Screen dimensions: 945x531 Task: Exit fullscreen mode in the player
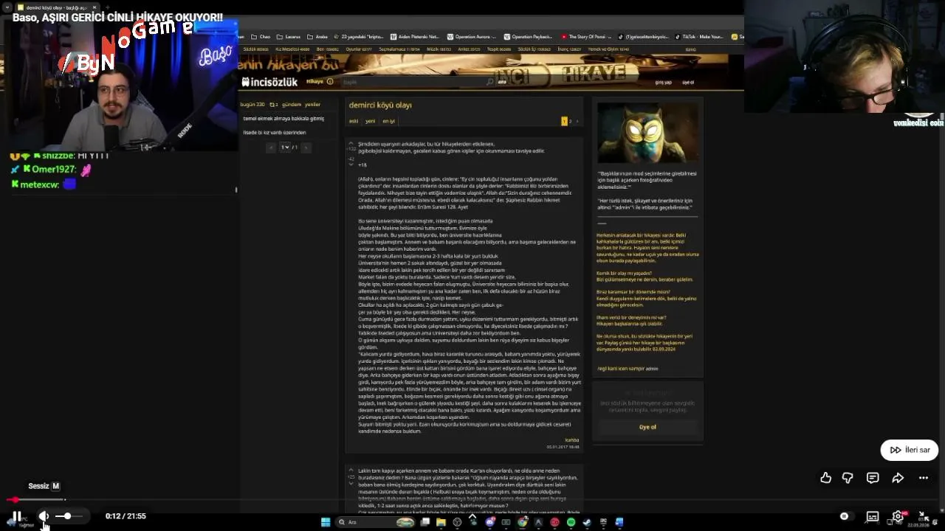923,516
